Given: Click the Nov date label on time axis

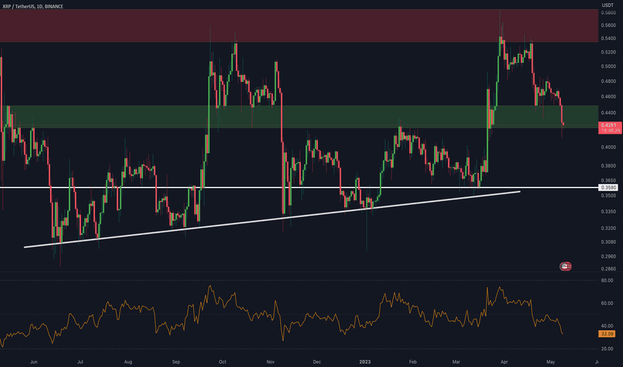Looking at the screenshot, I should pyautogui.click(x=271, y=362).
